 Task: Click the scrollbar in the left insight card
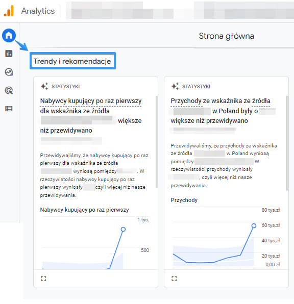(x=156, y=142)
